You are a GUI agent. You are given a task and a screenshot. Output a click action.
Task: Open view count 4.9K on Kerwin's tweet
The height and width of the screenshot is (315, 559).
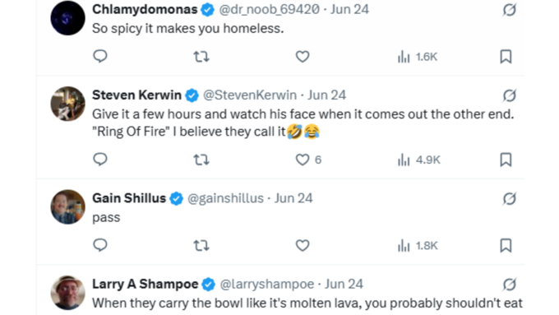[419, 160]
